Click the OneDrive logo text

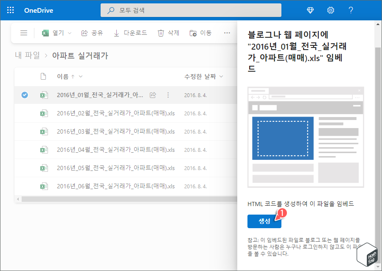[x=39, y=10]
